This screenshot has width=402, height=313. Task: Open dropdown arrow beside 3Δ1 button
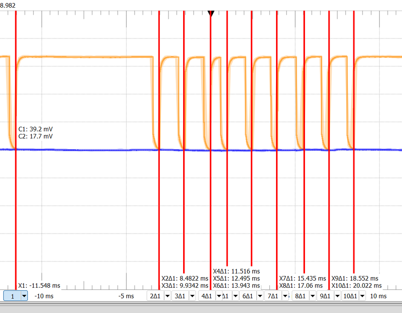pyautogui.click(x=192, y=296)
